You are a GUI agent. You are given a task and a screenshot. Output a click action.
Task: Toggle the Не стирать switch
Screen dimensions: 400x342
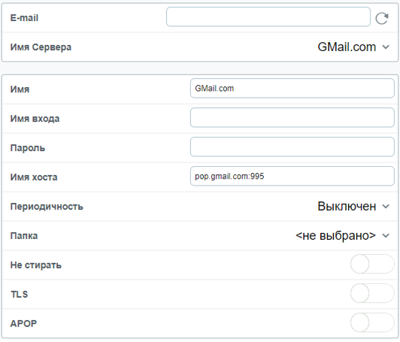(x=372, y=264)
